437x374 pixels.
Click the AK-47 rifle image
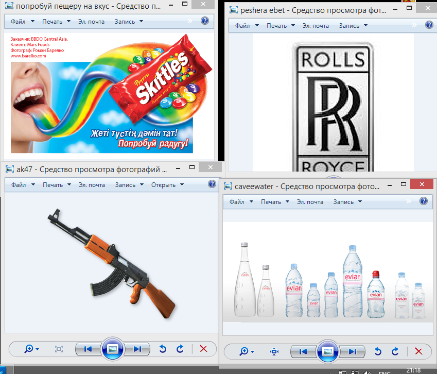(112, 264)
